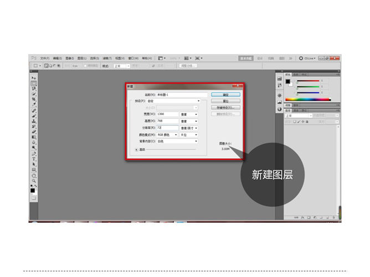Click the 确定 (OK) button
The image size is (370, 277).
click(225, 95)
